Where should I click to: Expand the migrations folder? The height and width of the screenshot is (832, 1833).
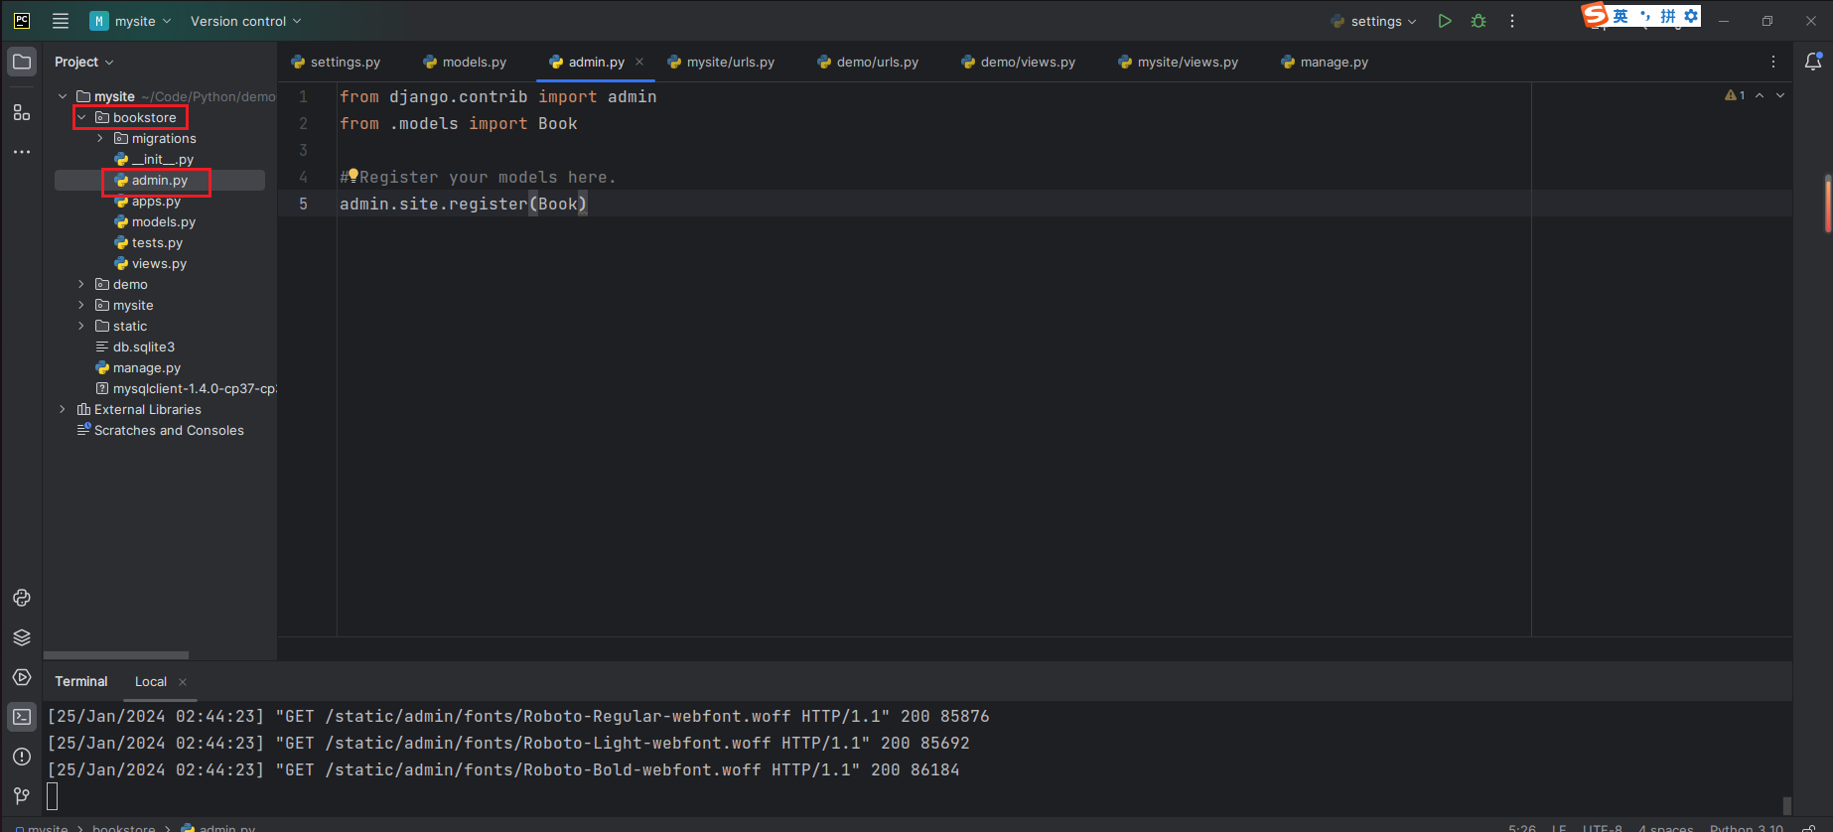tap(100, 139)
